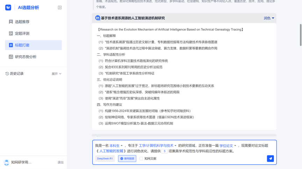
Task: Enable the 知网文献 checkbox
Action: coord(141,159)
